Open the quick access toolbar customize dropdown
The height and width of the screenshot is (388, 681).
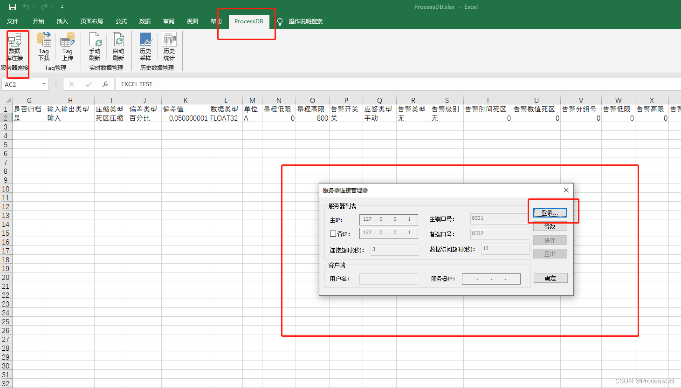(62, 7)
